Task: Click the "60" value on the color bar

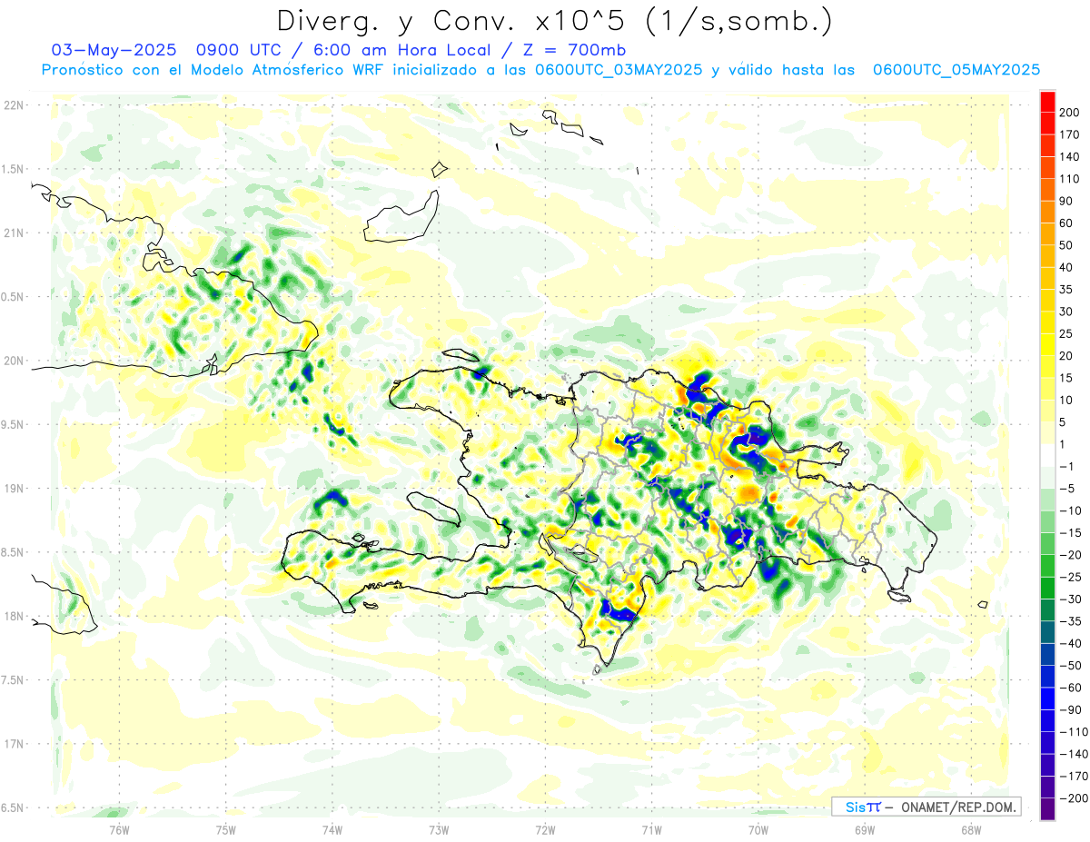Action: click(x=1065, y=223)
